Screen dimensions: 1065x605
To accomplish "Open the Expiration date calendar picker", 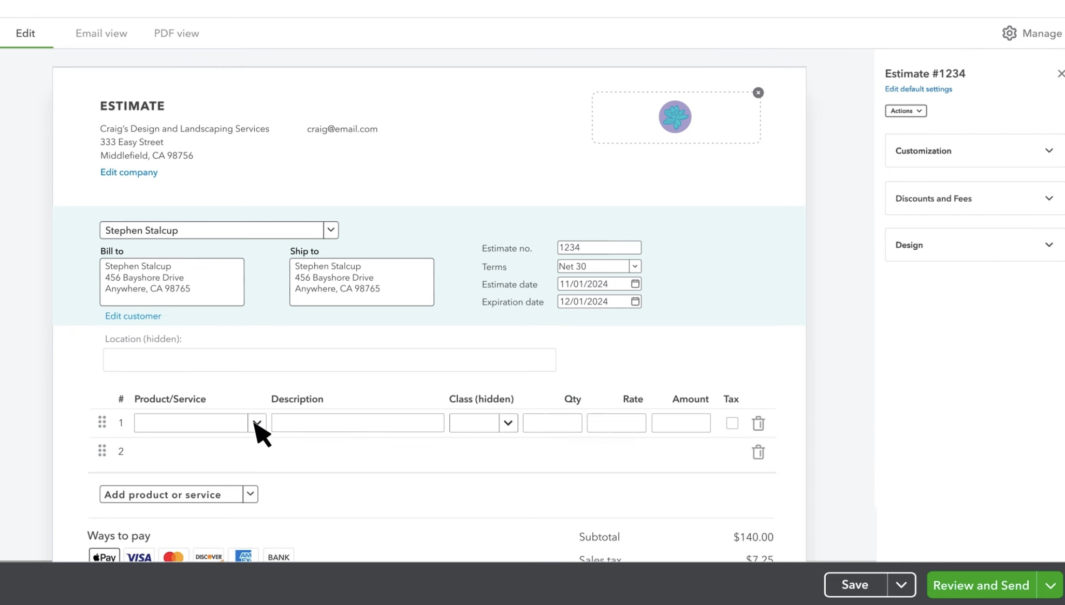I will pyautogui.click(x=635, y=301).
